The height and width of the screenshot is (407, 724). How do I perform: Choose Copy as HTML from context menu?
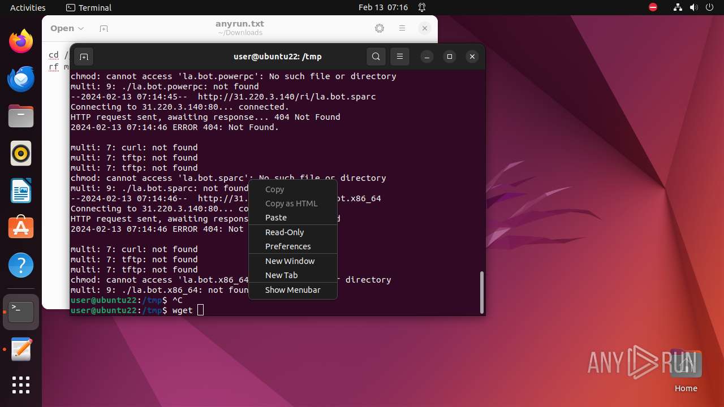point(293,203)
